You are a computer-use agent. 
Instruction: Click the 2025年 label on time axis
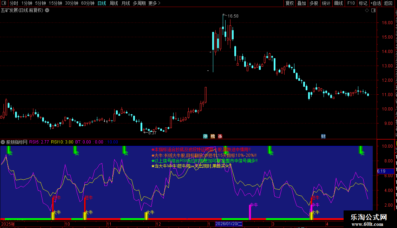pos(8,224)
